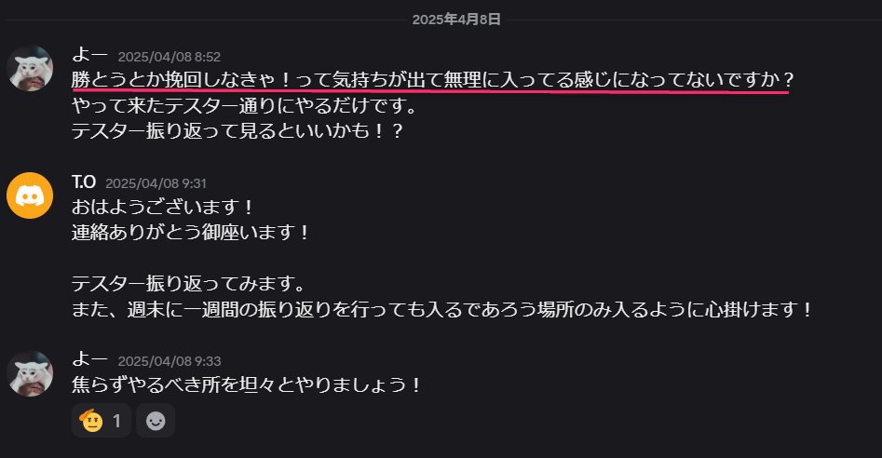882x458 pixels.
Task: Toggle the saluting face reaction with count 1
Action: (102, 421)
